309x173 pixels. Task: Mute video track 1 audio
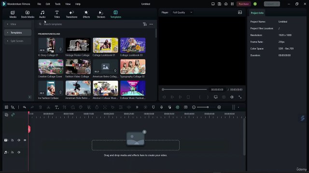pyautogui.click(x=19, y=140)
